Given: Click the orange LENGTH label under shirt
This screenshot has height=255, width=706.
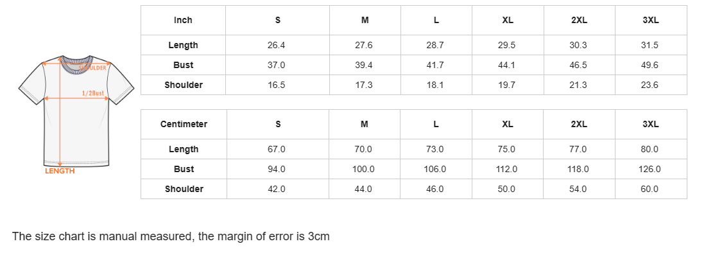Looking at the screenshot, I should (60, 171).
